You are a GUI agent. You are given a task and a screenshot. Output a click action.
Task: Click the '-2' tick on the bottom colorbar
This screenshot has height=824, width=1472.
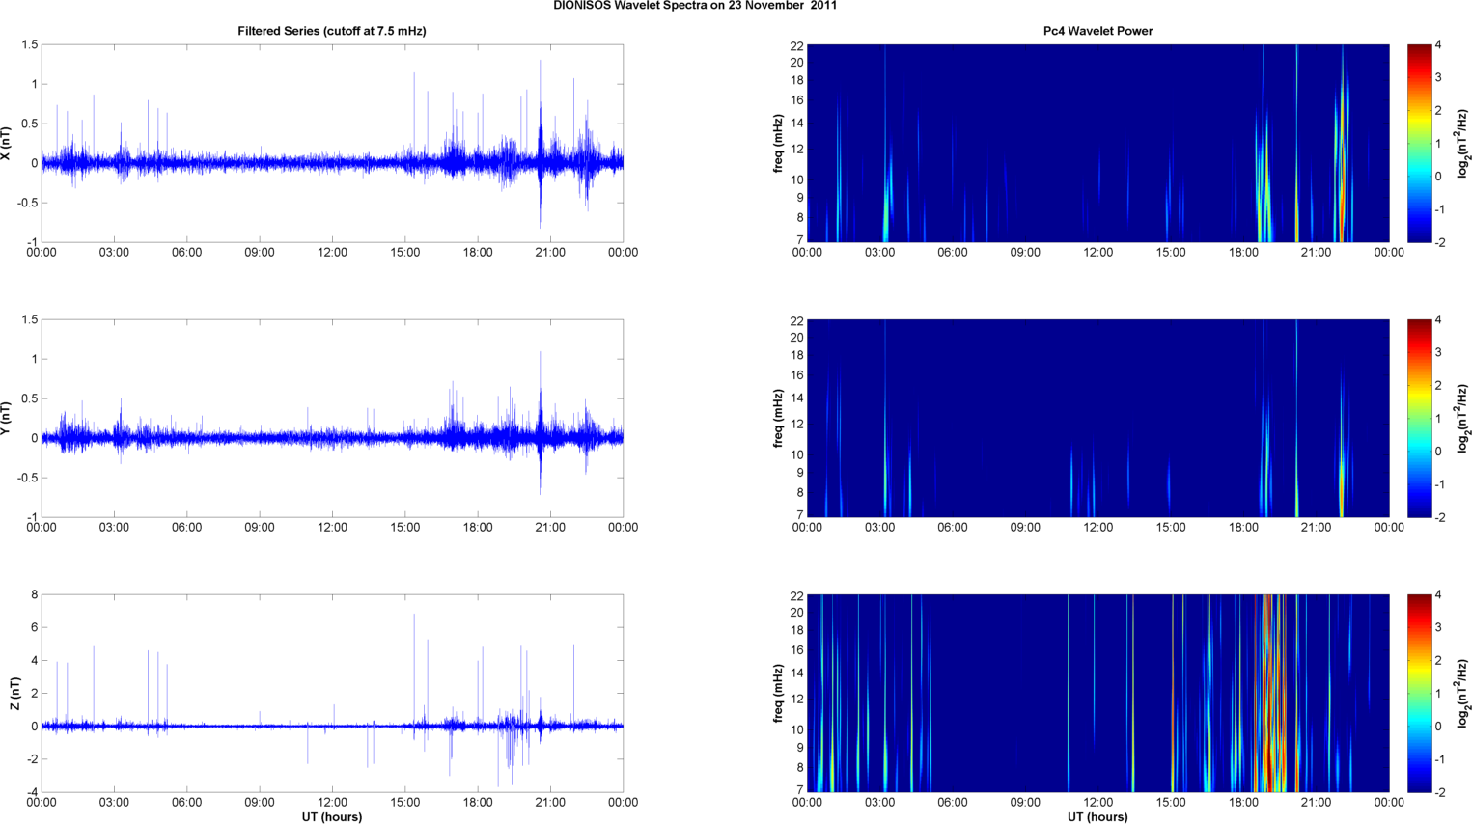[1439, 793]
